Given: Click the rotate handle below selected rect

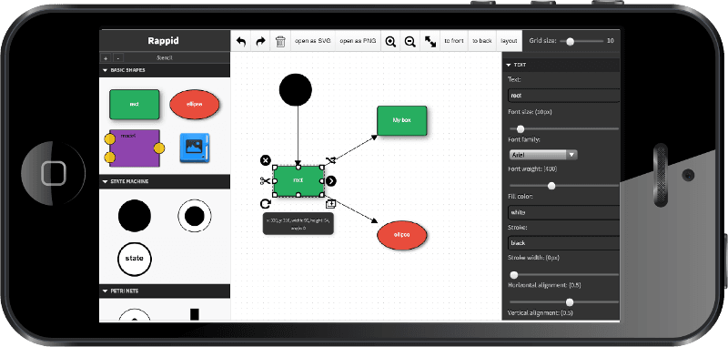Looking at the screenshot, I should coord(265,203).
